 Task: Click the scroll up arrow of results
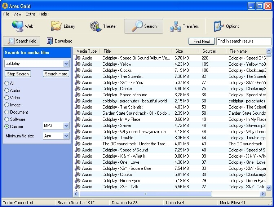[269, 51]
